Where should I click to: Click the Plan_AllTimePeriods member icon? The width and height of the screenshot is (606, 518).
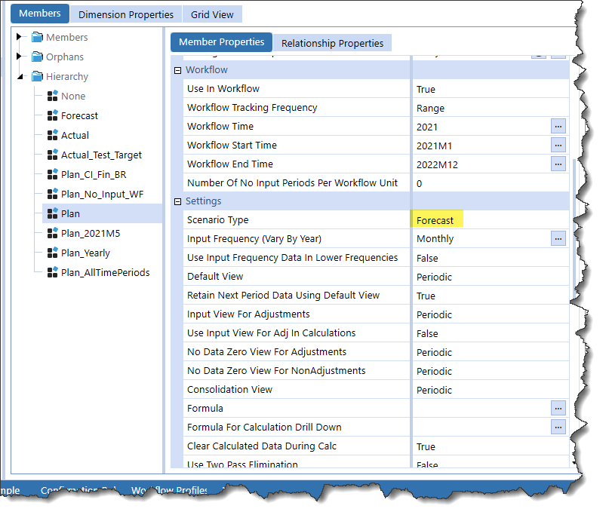53,272
